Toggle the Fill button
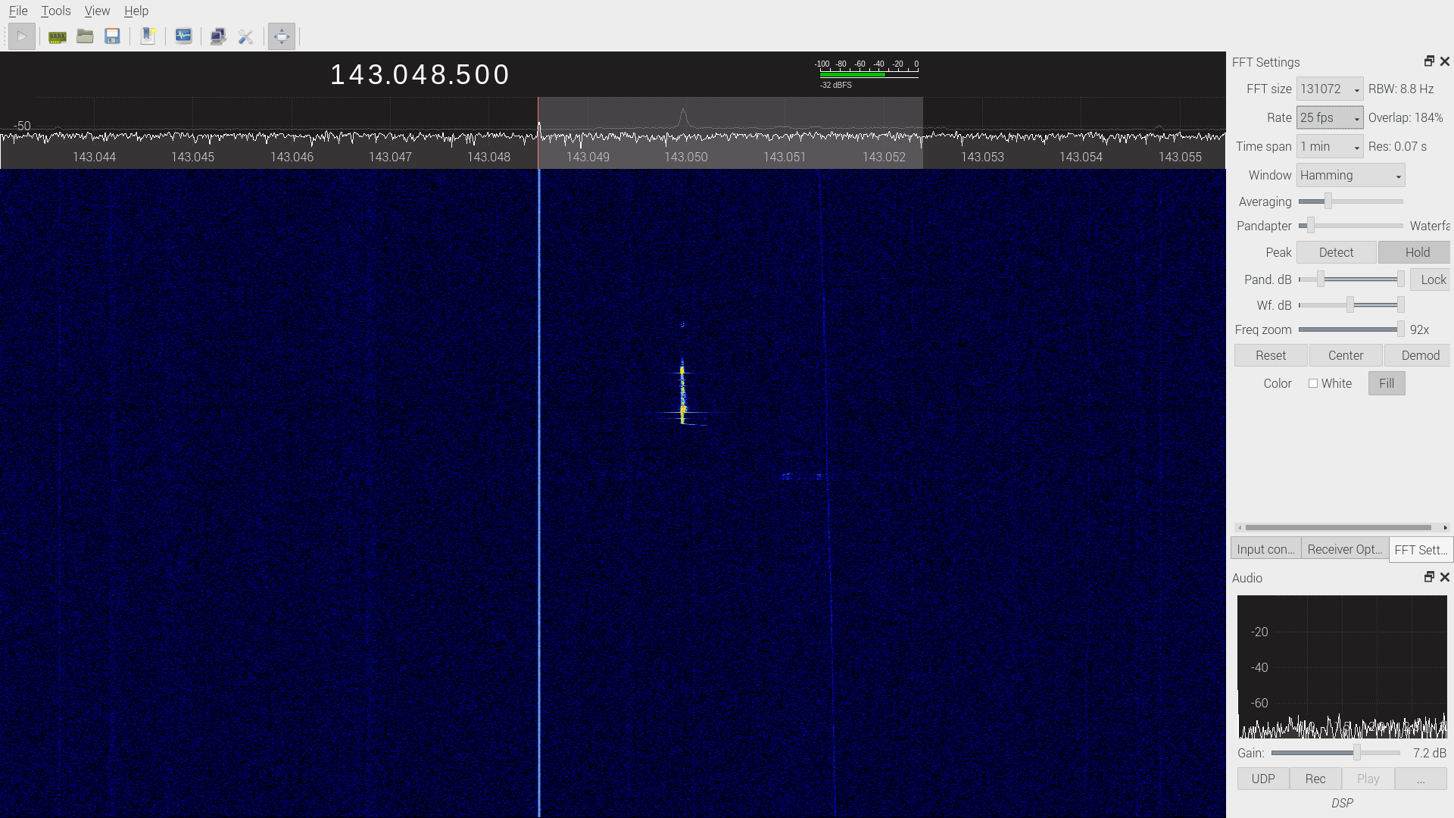1454x818 pixels. (x=1387, y=383)
